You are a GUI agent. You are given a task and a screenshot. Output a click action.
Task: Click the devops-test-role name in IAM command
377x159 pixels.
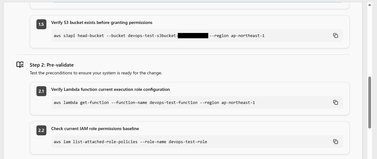coord(188,142)
